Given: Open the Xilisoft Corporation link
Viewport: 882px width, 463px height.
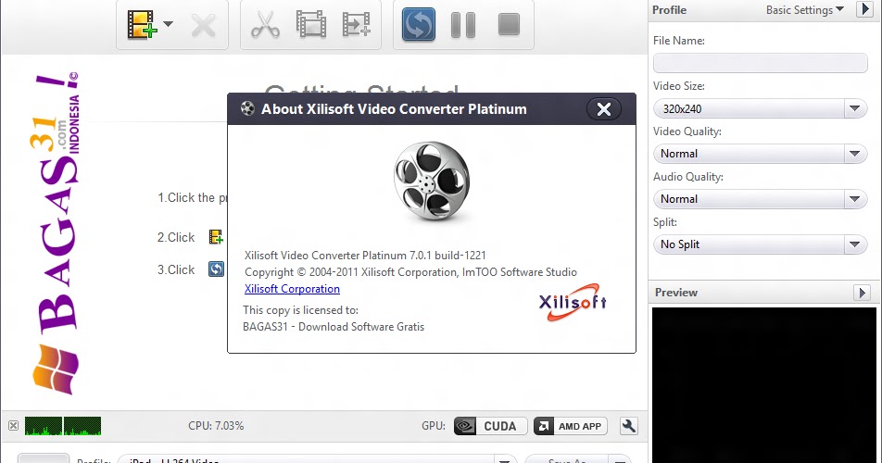Looking at the screenshot, I should pyautogui.click(x=292, y=289).
